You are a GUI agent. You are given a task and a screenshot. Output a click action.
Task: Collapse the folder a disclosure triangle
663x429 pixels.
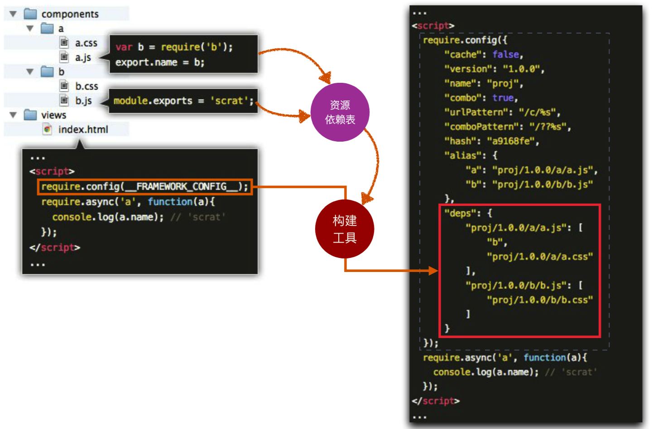[x=30, y=29]
